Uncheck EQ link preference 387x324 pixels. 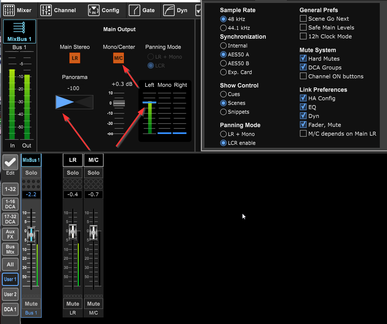coord(303,107)
